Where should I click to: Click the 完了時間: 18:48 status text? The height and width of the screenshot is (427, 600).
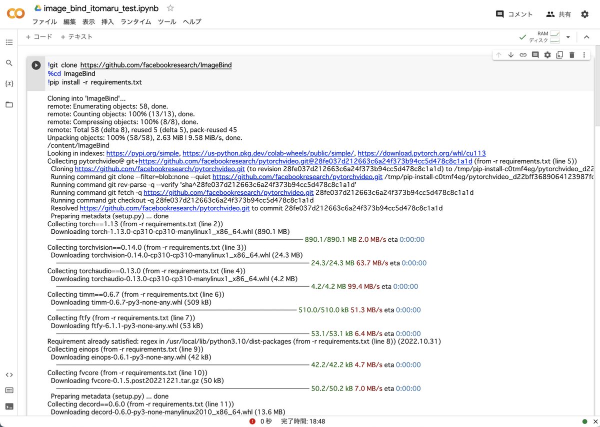(x=303, y=422)
